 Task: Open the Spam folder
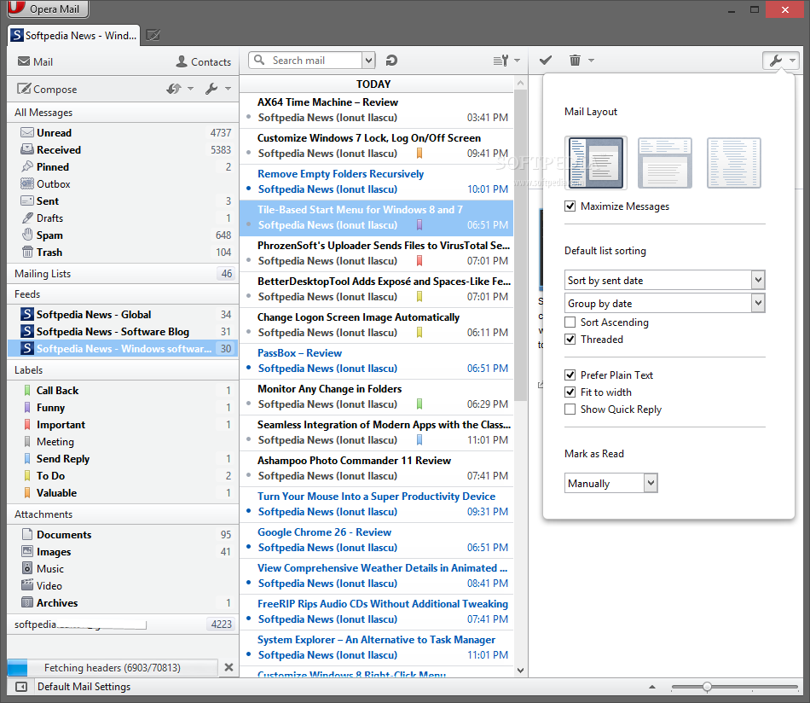click(x=123, y=235)
